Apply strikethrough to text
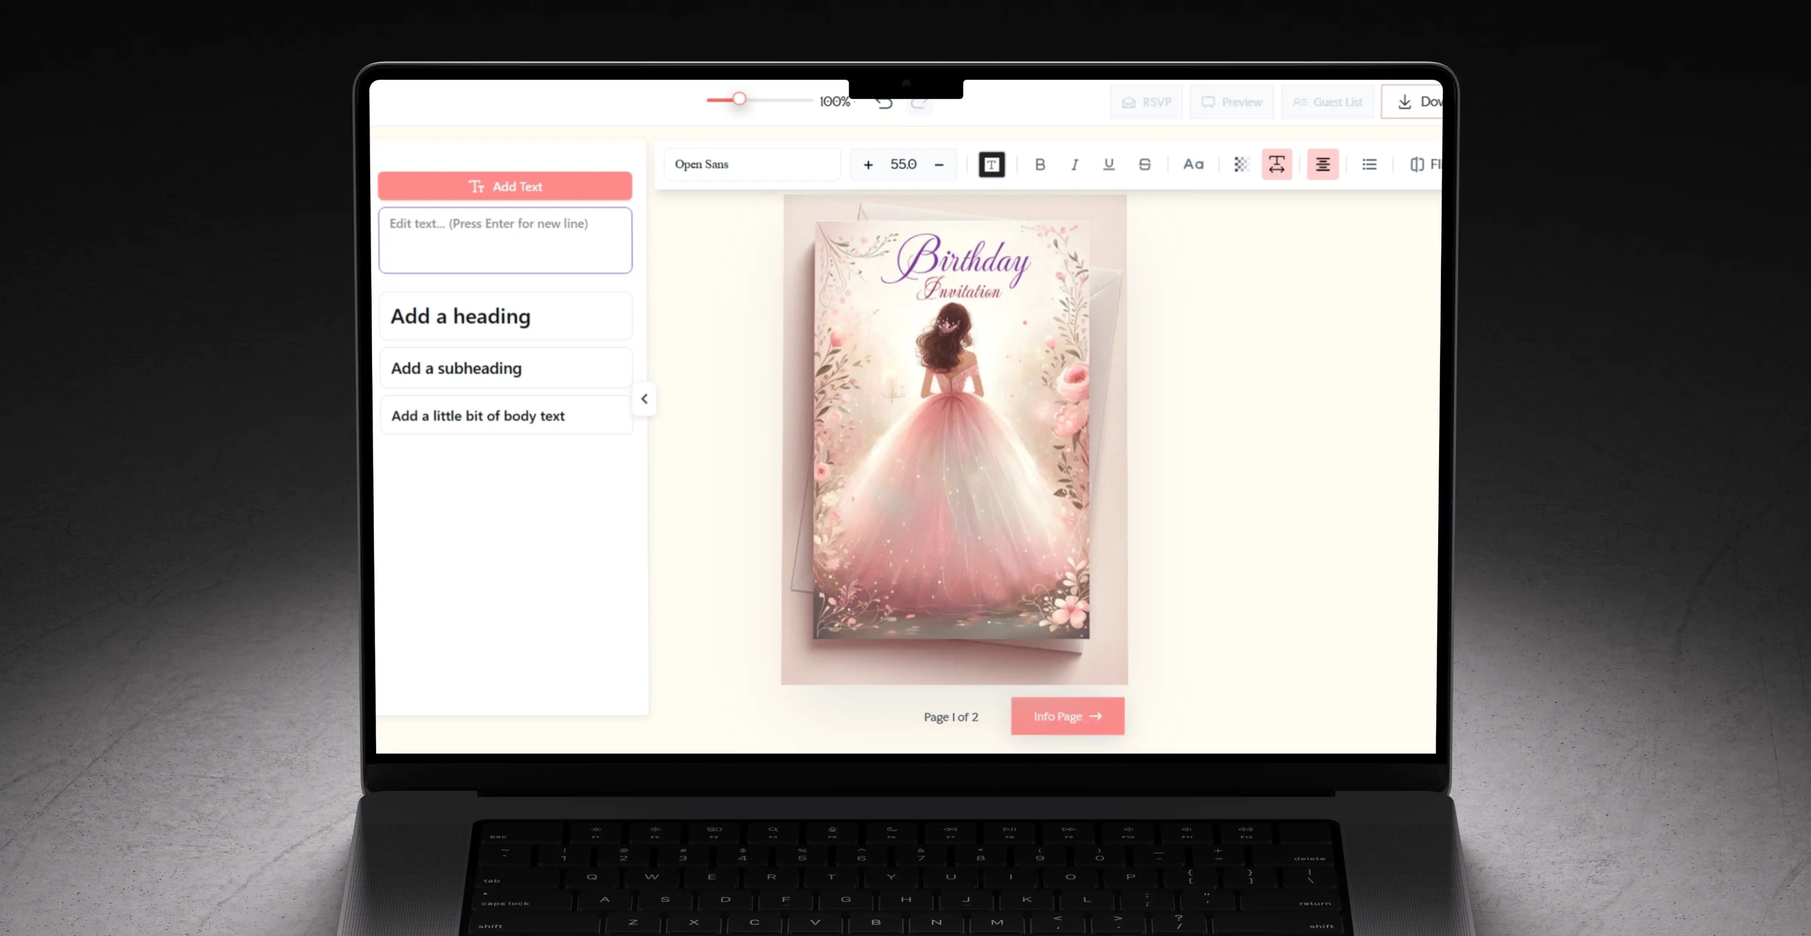The width and height of the screenshot is (1811, 936). (x=1145, y=165)
